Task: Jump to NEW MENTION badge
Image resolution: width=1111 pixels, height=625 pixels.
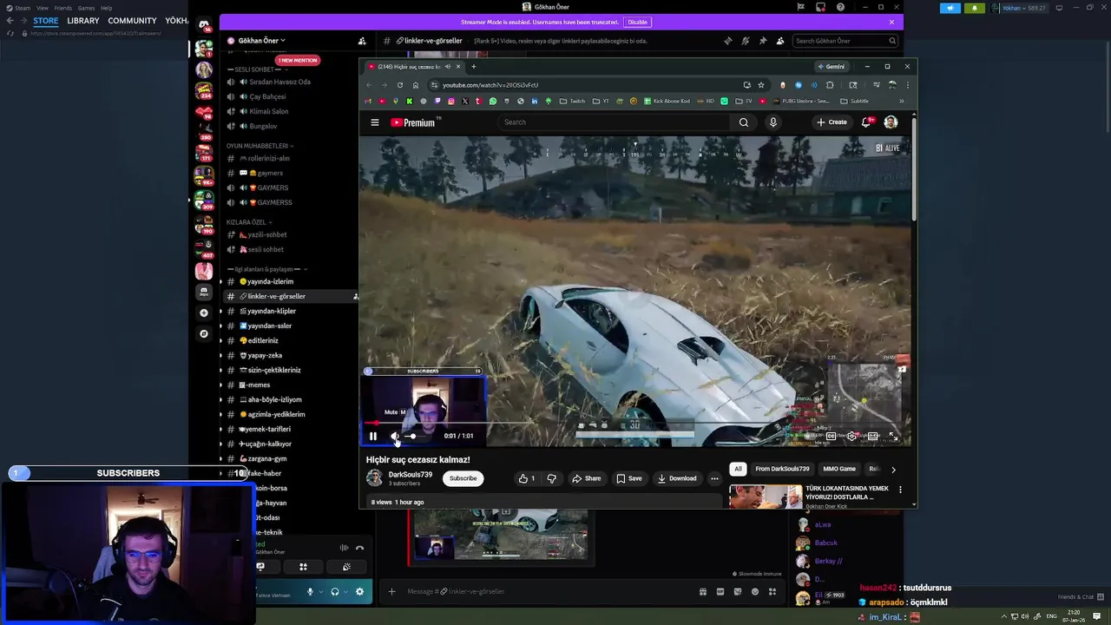Action: click(297, 60)
